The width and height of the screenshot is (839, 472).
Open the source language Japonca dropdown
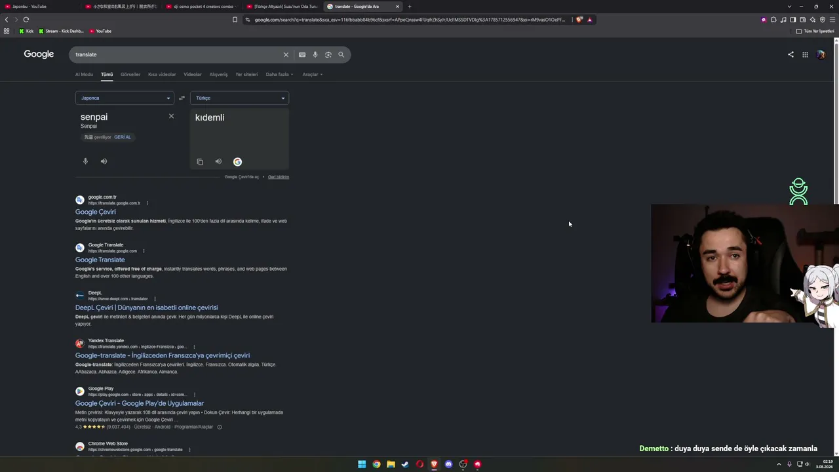coord(125,98)
